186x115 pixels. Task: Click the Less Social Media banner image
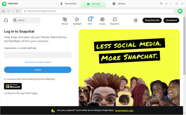pos(129,68)
